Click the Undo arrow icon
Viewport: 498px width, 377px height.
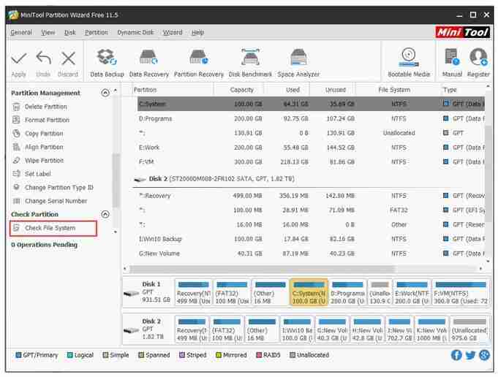(x=43, y=59)
